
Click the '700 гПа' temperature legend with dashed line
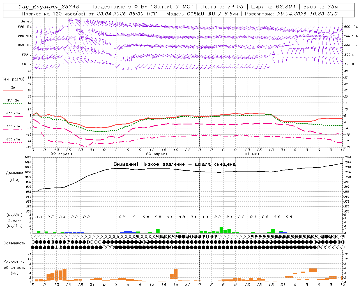click(x=13, y=126)
